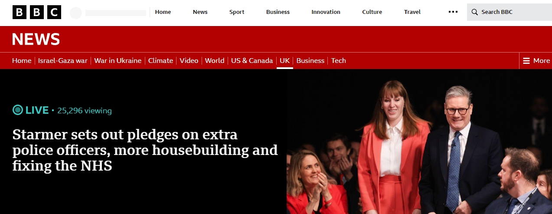Select the US & Canada tab
The height and width of the screenshot is (214, 552).
click(252, 61)
